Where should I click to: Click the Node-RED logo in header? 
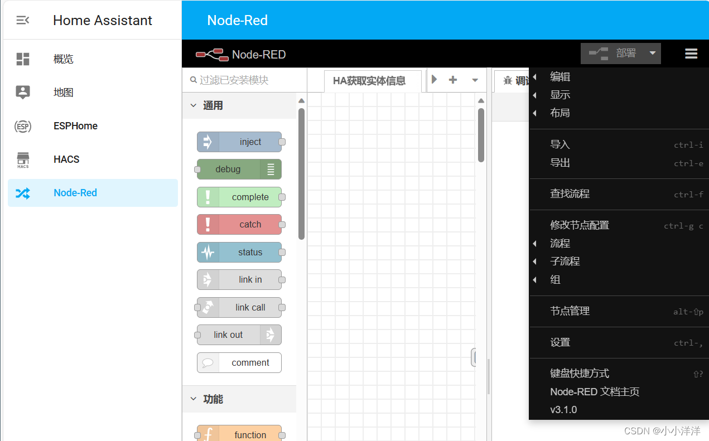[212, 54]
